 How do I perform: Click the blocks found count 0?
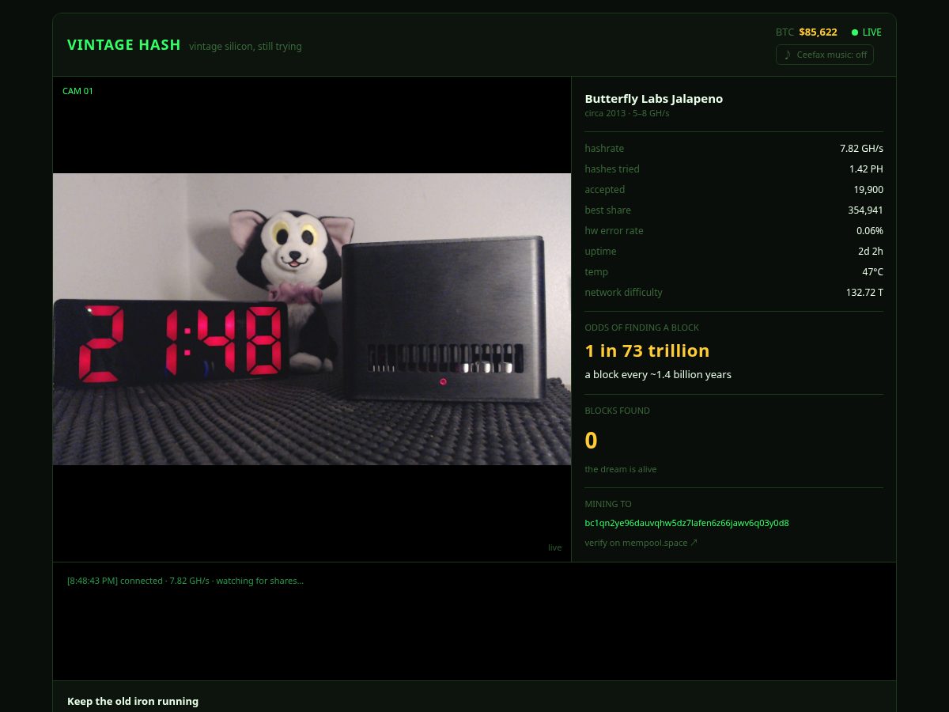591,441
